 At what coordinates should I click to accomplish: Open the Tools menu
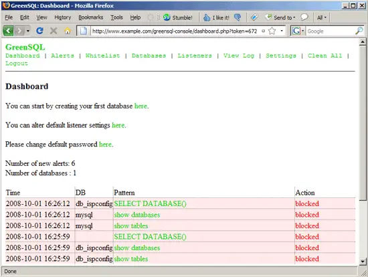[116, 17]
